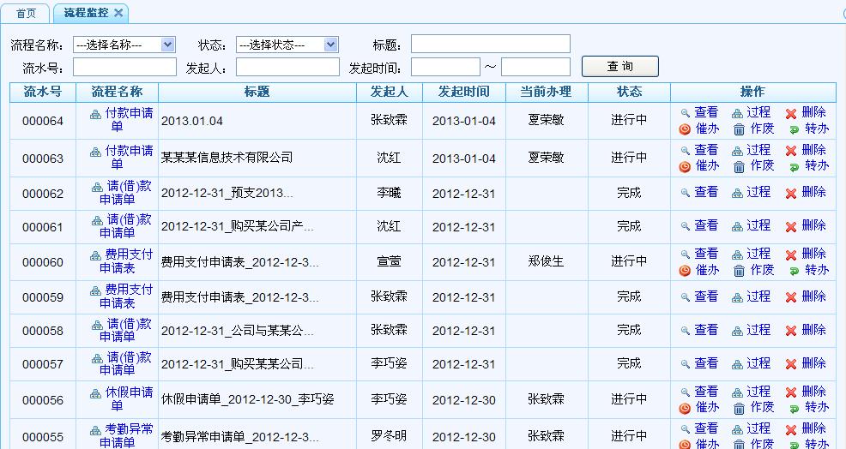The width and height of the screenshot is (846, 449).
Task: Click 过程 icon for row 000060
Action: click(x=737, y=255)
